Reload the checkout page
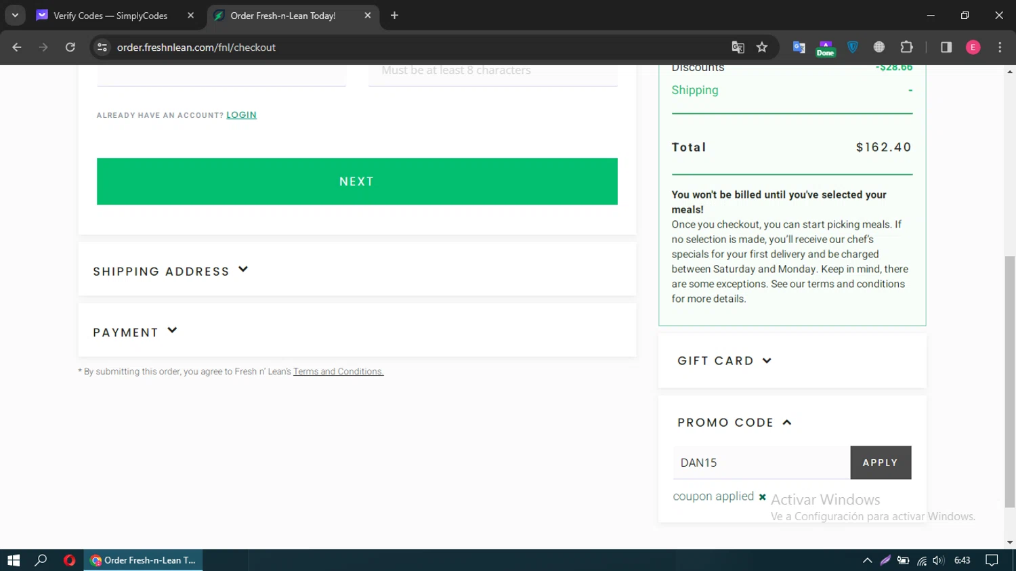 click(70, 47)
